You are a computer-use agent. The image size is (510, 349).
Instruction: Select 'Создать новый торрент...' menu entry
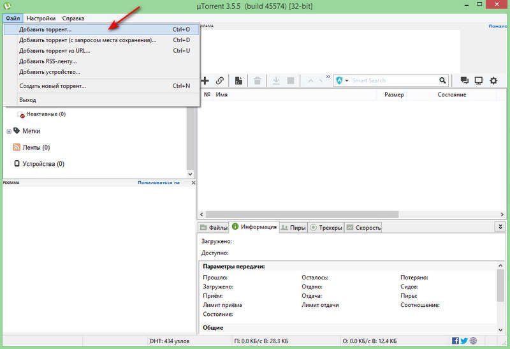[x=52, y=85]
